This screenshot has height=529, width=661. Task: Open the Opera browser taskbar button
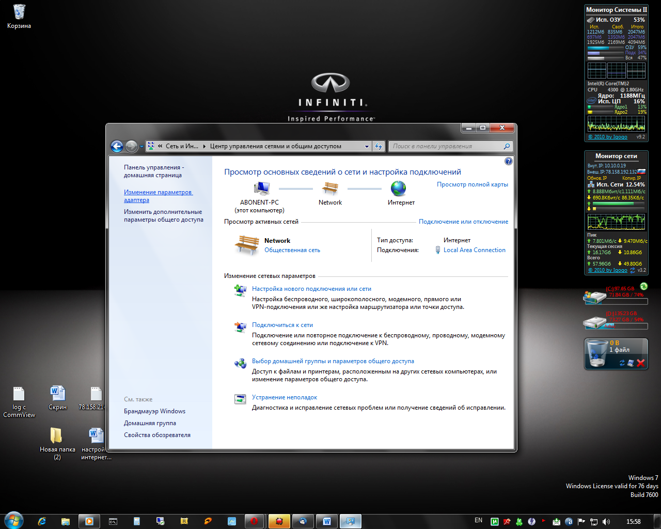pyautogui.click(x=255, y=521)
